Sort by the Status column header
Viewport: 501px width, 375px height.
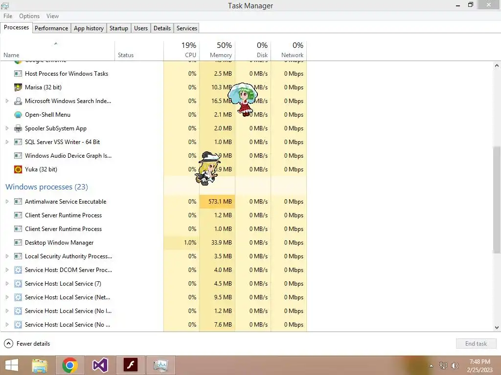point(139,50)
